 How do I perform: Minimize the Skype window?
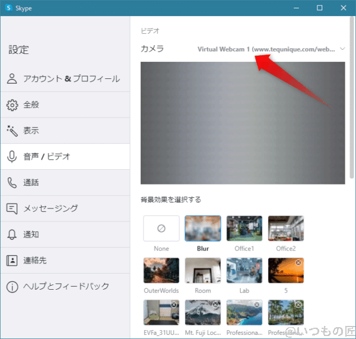(x=296, y=8)
